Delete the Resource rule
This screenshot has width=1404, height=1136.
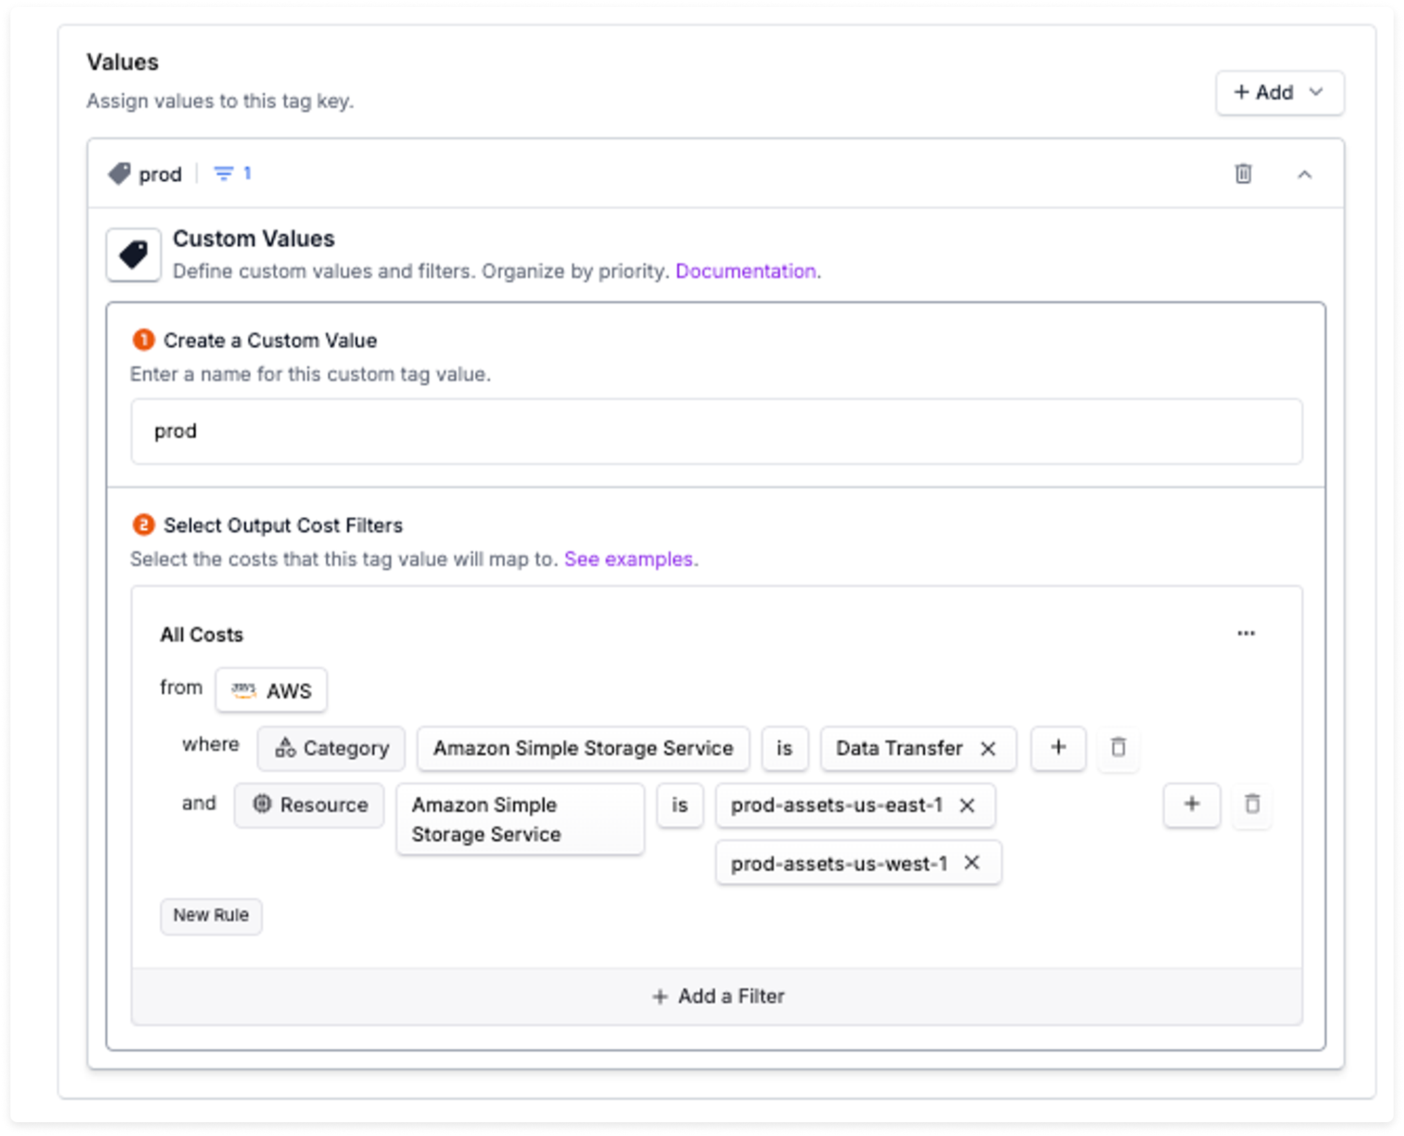(x=1252, y=804)
